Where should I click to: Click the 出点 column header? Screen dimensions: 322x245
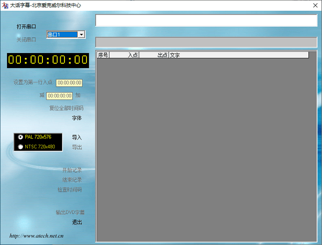(x=153, y=55)
